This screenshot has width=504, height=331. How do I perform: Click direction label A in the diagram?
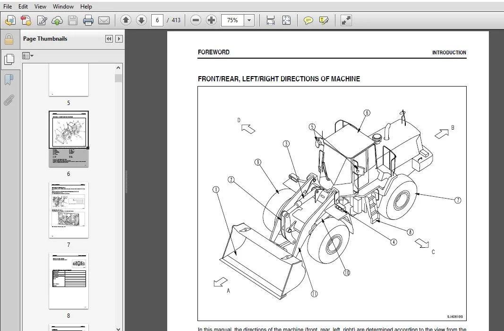coord(228,291)
